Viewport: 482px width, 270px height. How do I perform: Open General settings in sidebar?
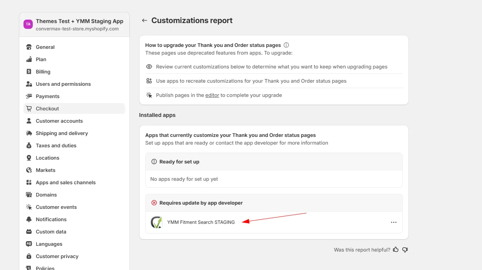pos(45,47)
